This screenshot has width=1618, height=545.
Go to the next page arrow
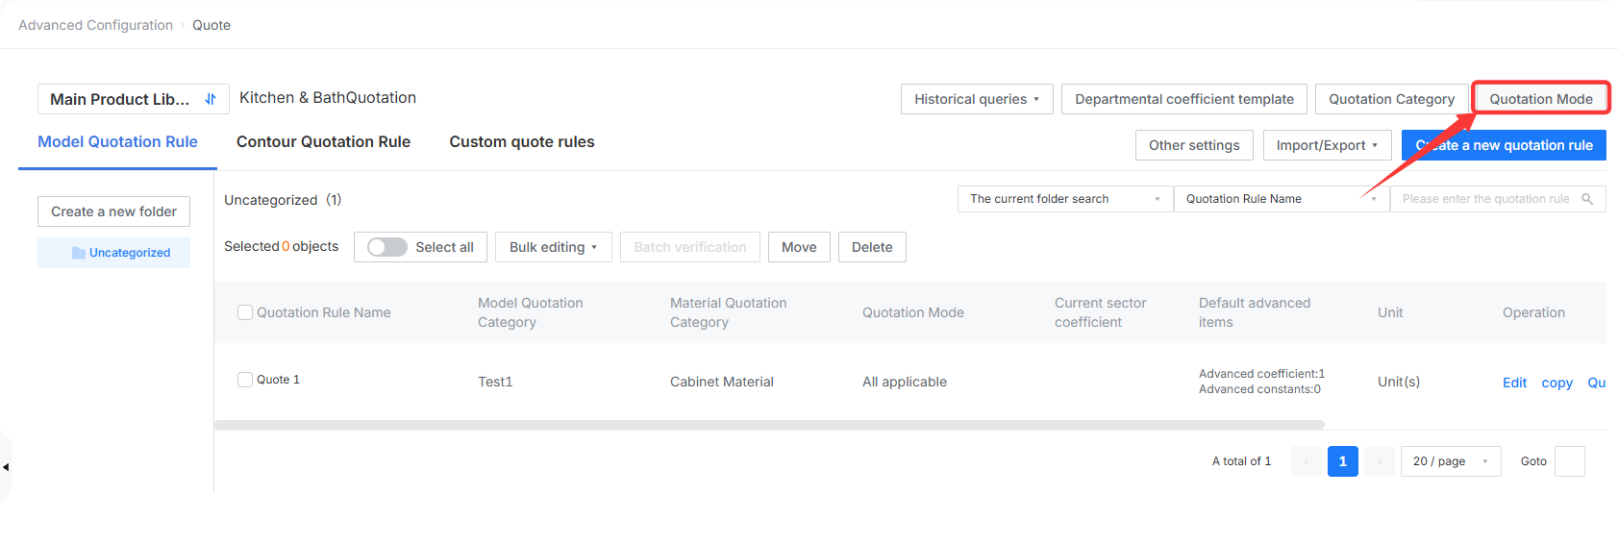click(1380, 461)
